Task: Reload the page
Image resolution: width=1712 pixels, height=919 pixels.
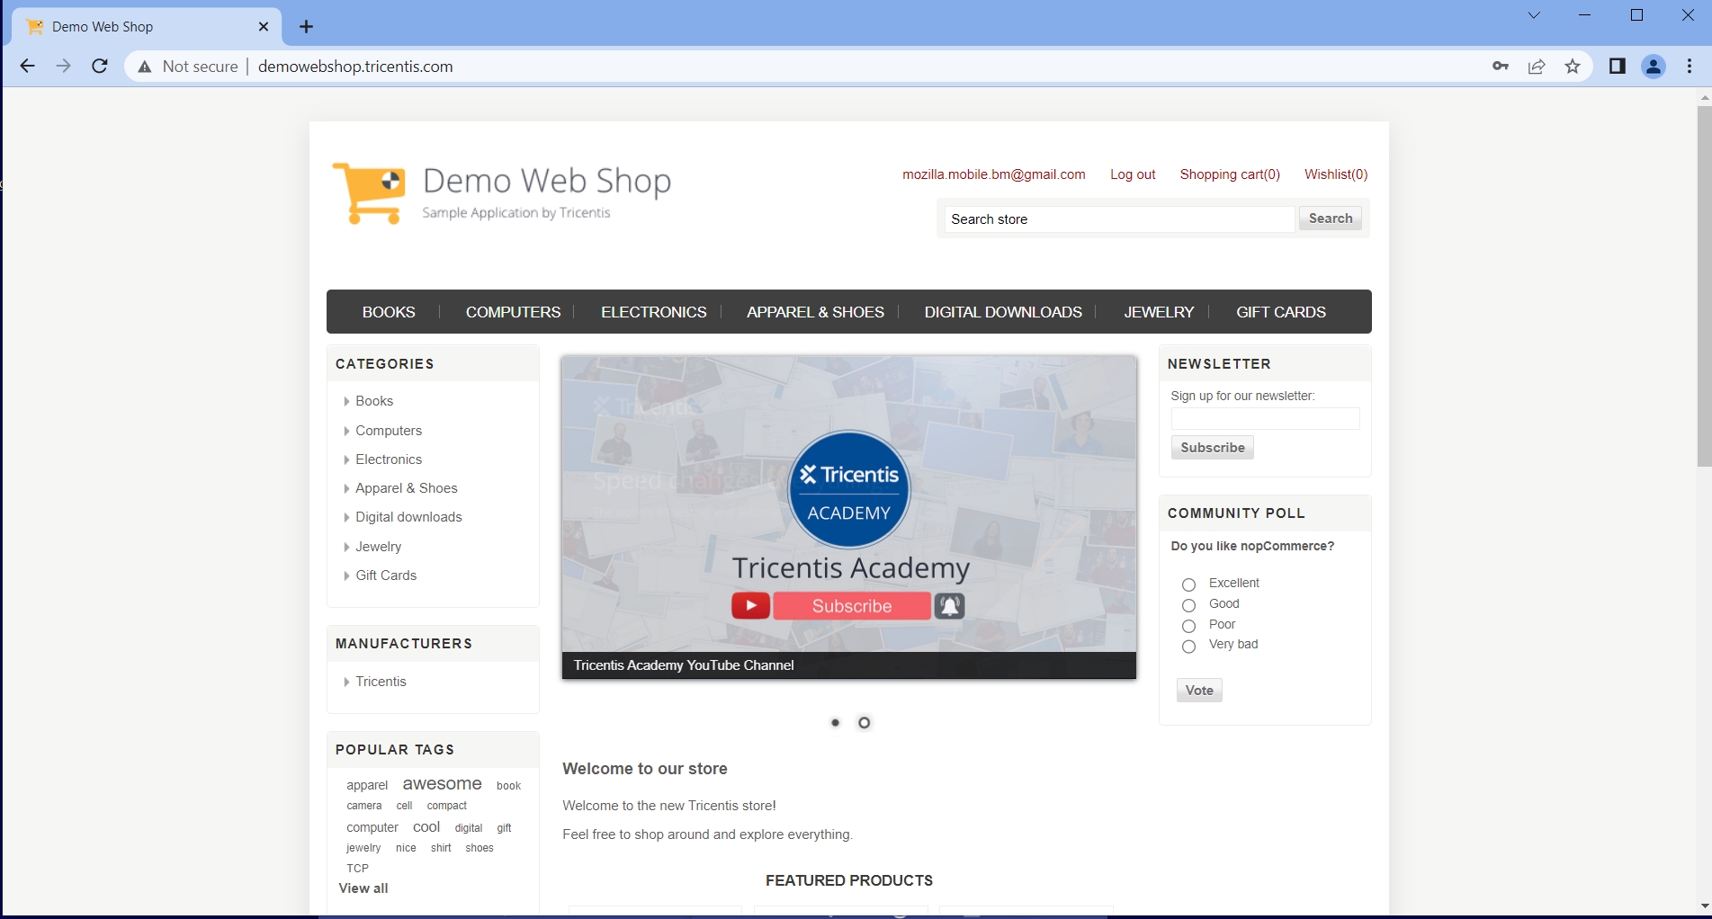Action: [99, 66]
